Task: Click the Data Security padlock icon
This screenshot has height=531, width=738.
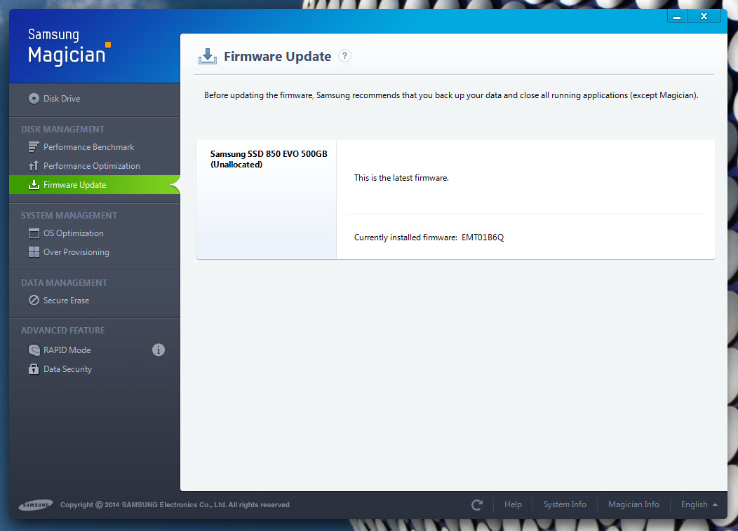Action: coord(34,369)
